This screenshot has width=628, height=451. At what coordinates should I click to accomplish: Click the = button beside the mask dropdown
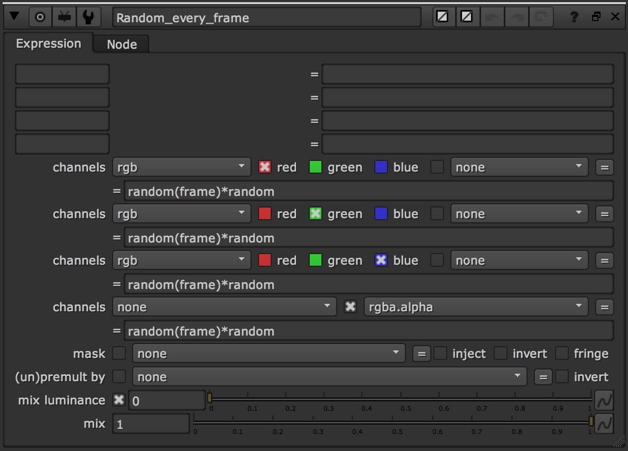[x=421, y=353]
